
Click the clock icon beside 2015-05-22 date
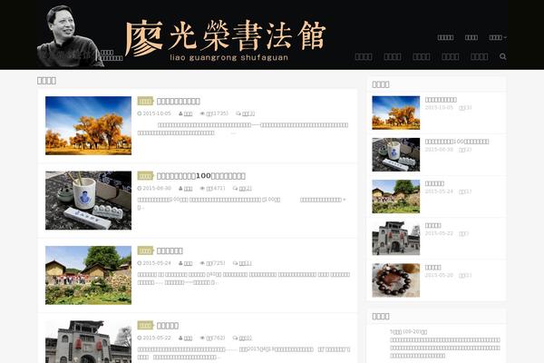pyautogui.click(x=140, y=338)
